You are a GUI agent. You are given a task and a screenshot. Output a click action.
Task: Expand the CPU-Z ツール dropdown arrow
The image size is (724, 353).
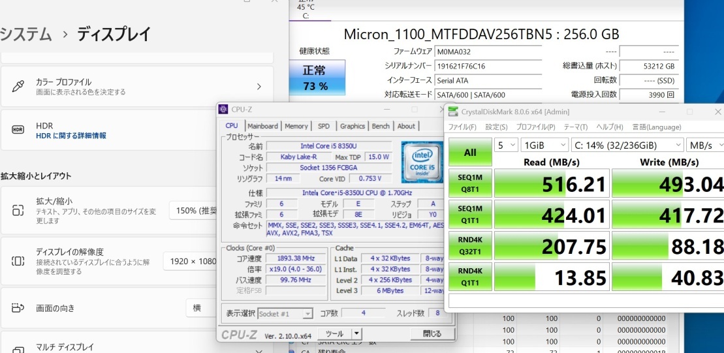[356, 334]
